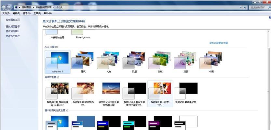Open 更改桌面图标 link
271x130 pixels.
13,26
